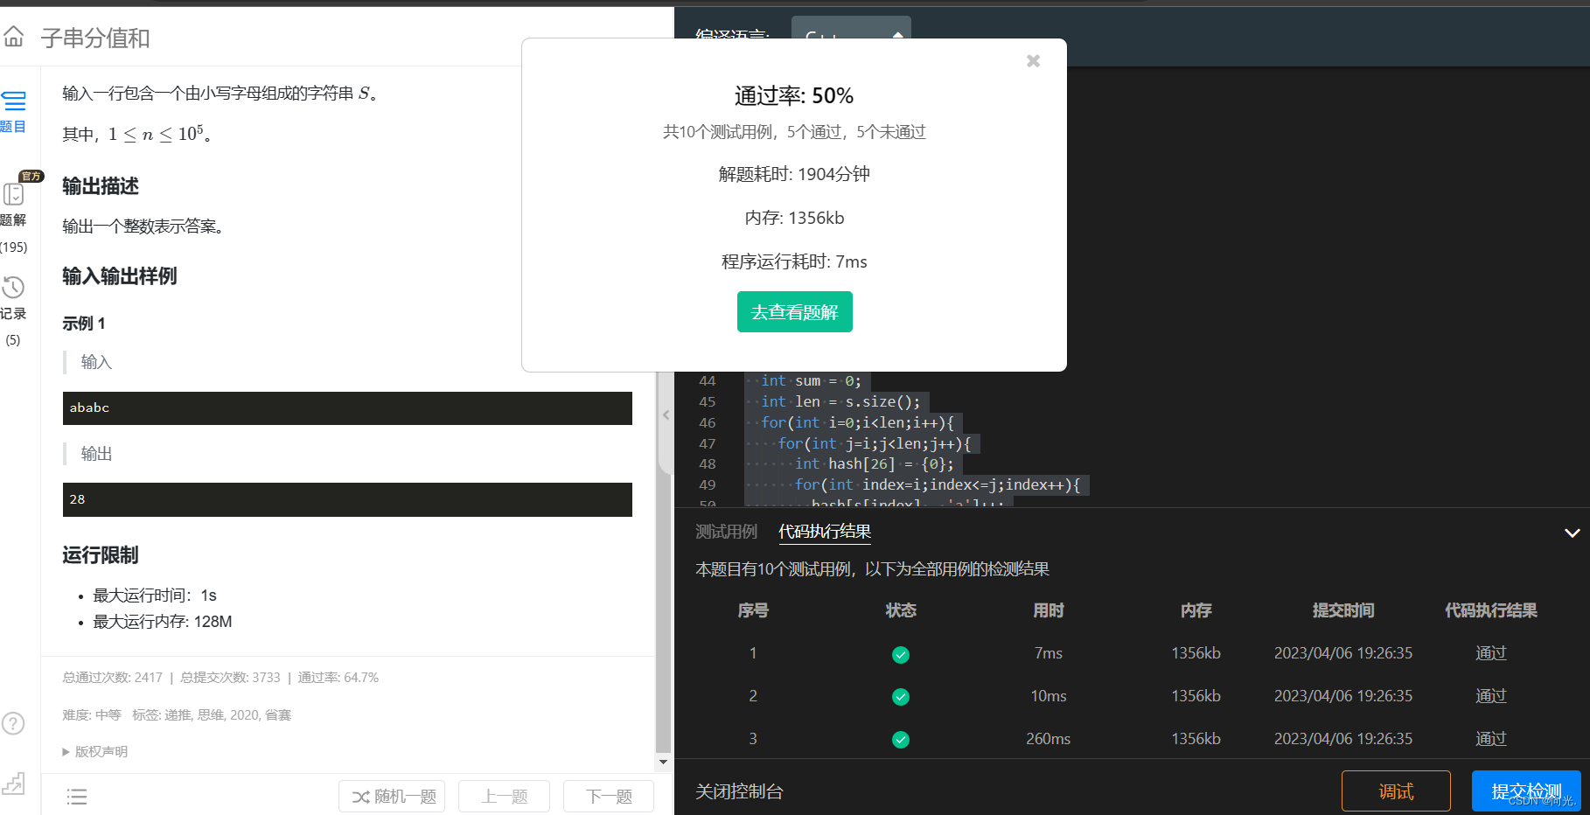
Task: Click the sample output code block '28'
Action: [347, 499]
